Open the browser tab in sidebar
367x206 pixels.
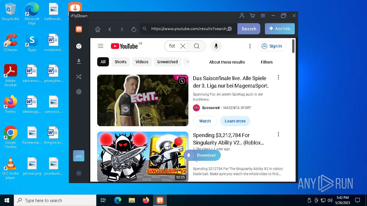79,46
